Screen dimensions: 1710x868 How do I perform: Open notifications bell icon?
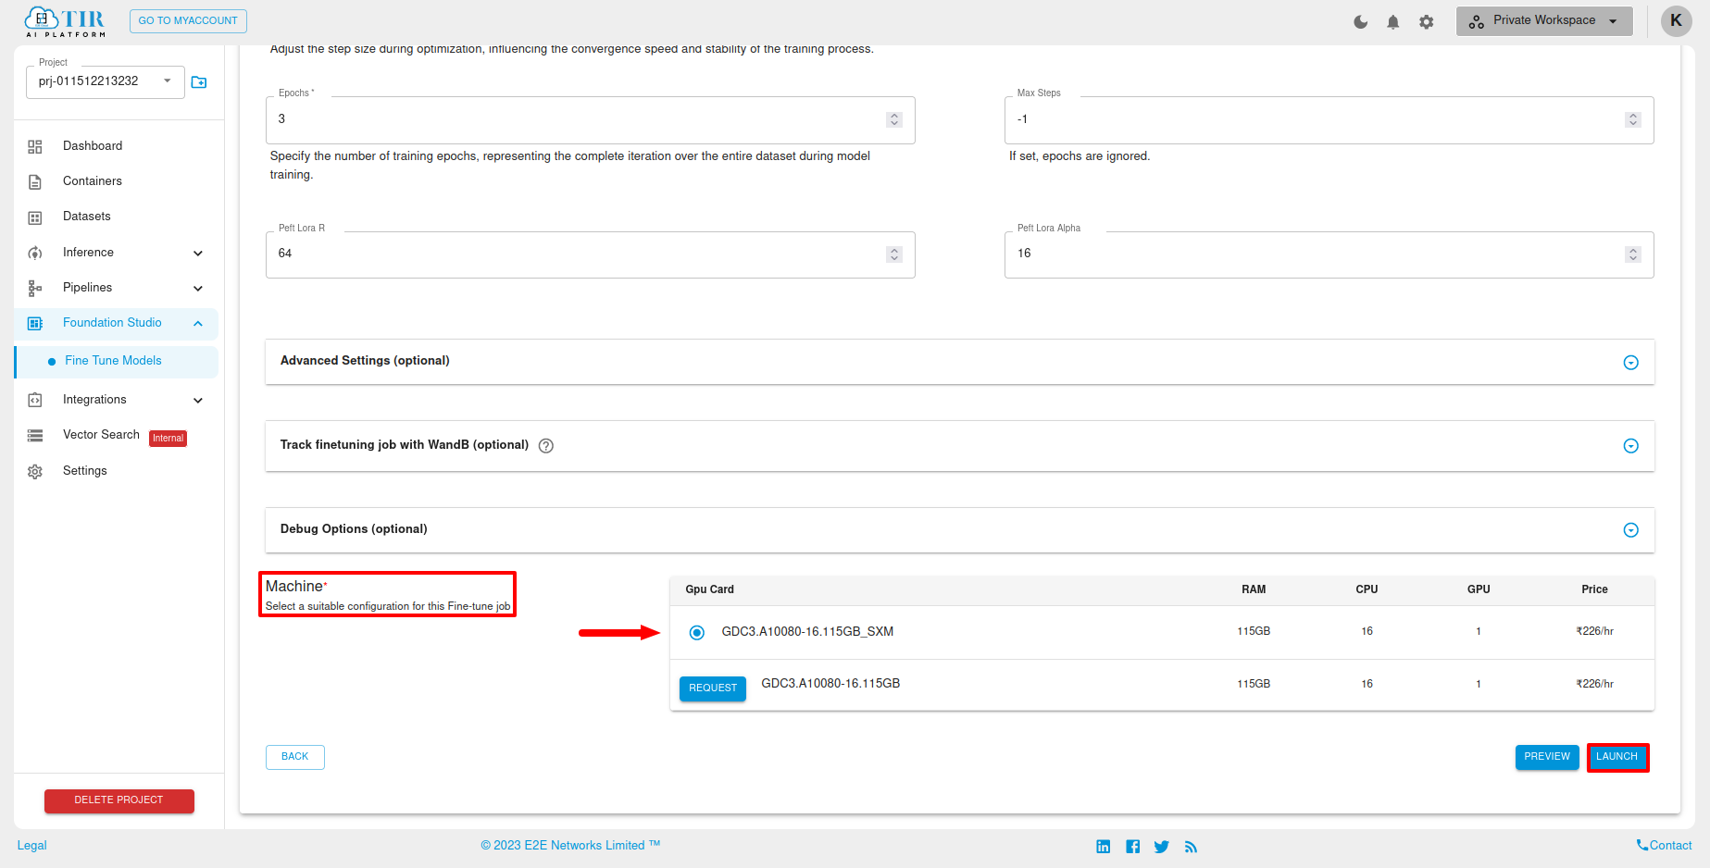pos(1393,21)
